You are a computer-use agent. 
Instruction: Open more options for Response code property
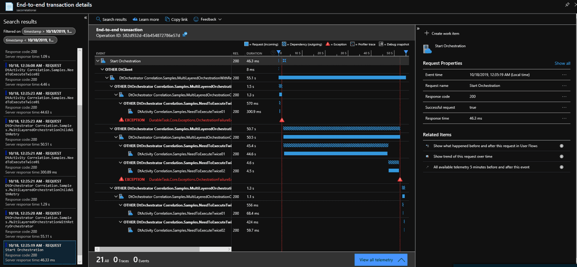tap(564, 96)
